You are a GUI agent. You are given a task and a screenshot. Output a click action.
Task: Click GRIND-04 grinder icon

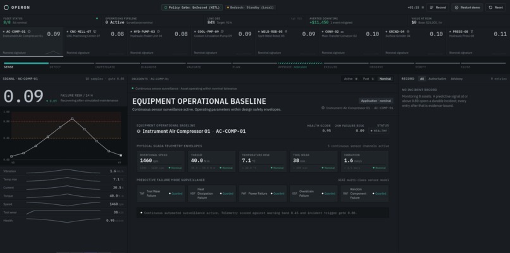click(408, 32)
